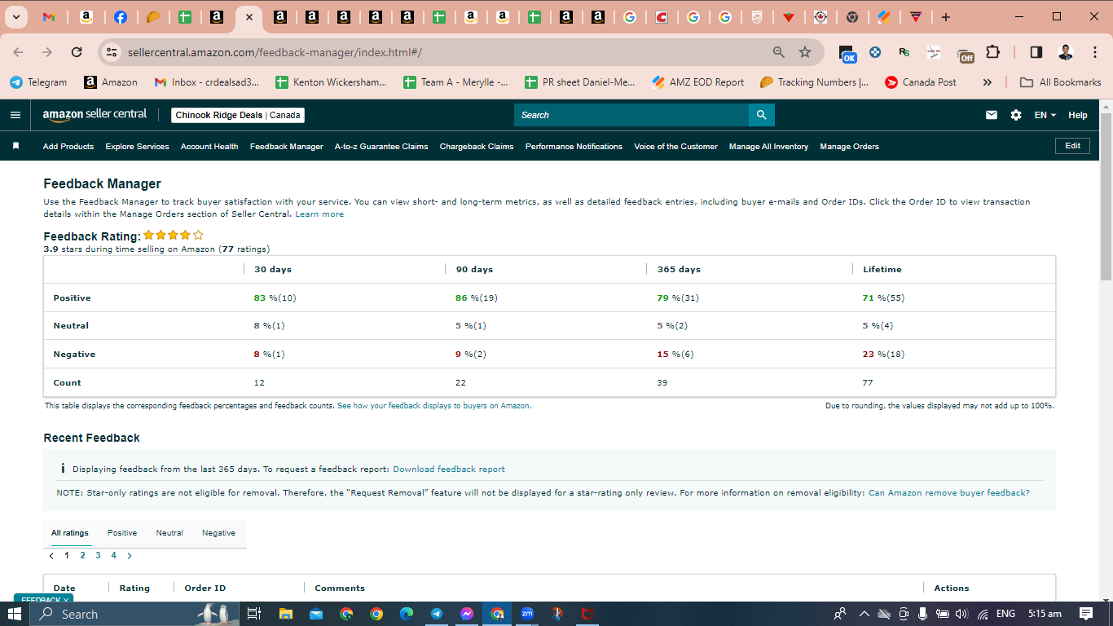The image size is (1113, 626).
Task: Open Messenger from the taskbar
Action: tap(467, 614)
